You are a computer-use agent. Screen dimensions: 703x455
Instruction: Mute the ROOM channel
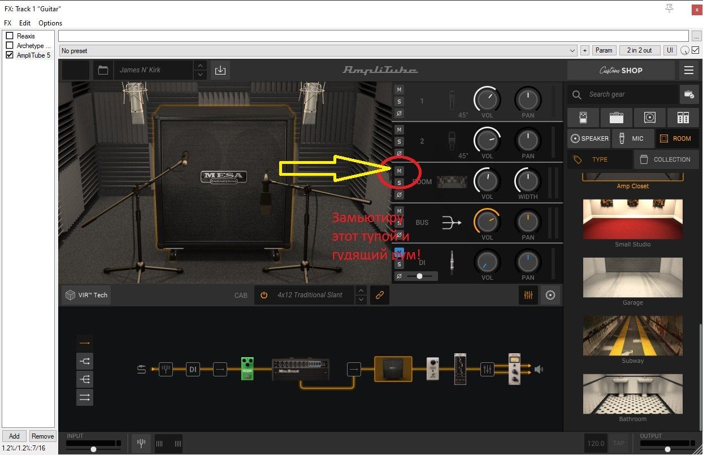click(399, 171)
